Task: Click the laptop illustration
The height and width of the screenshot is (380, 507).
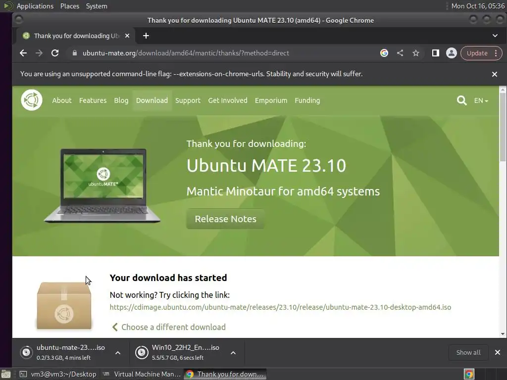Action: click(x=102, y=186)
